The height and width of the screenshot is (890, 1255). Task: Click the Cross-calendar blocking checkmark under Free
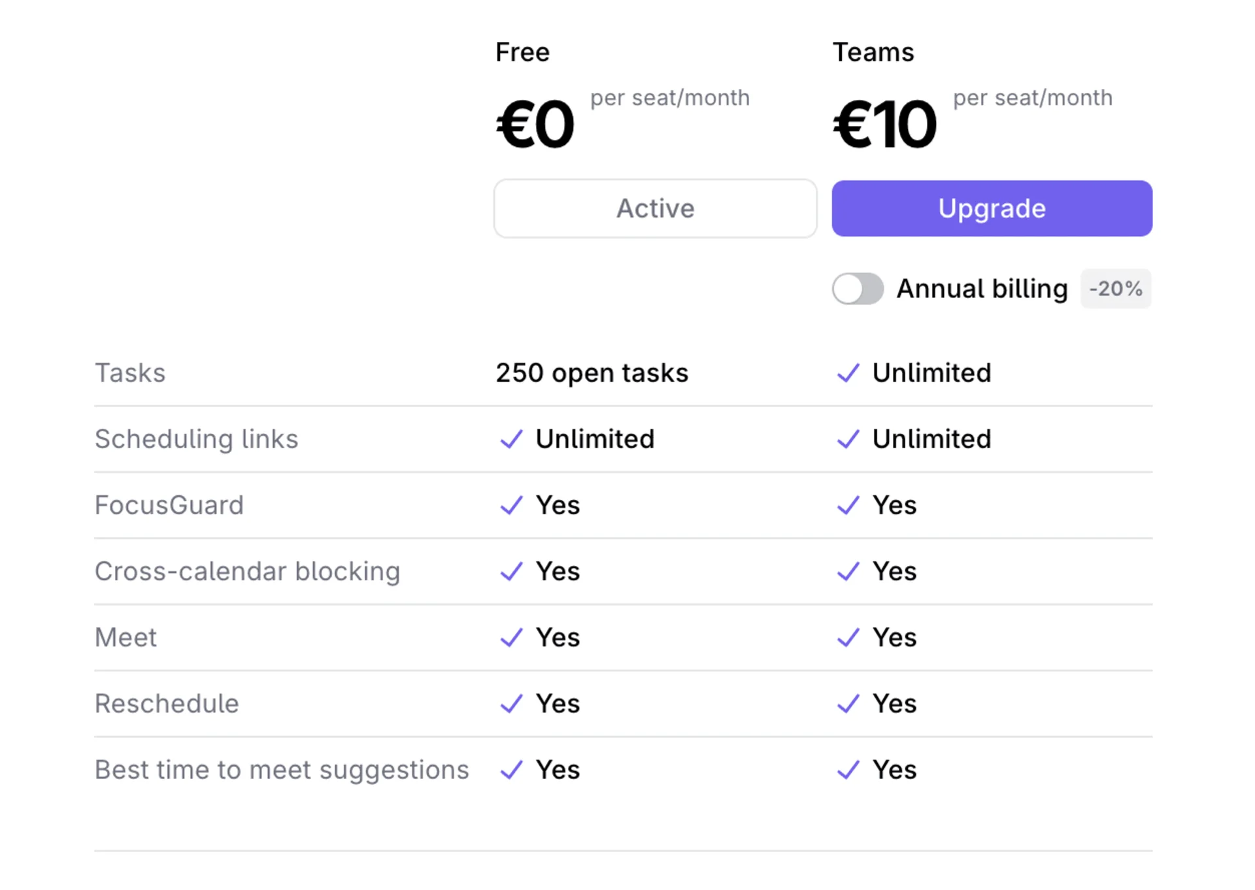click(x=511, y=571)
